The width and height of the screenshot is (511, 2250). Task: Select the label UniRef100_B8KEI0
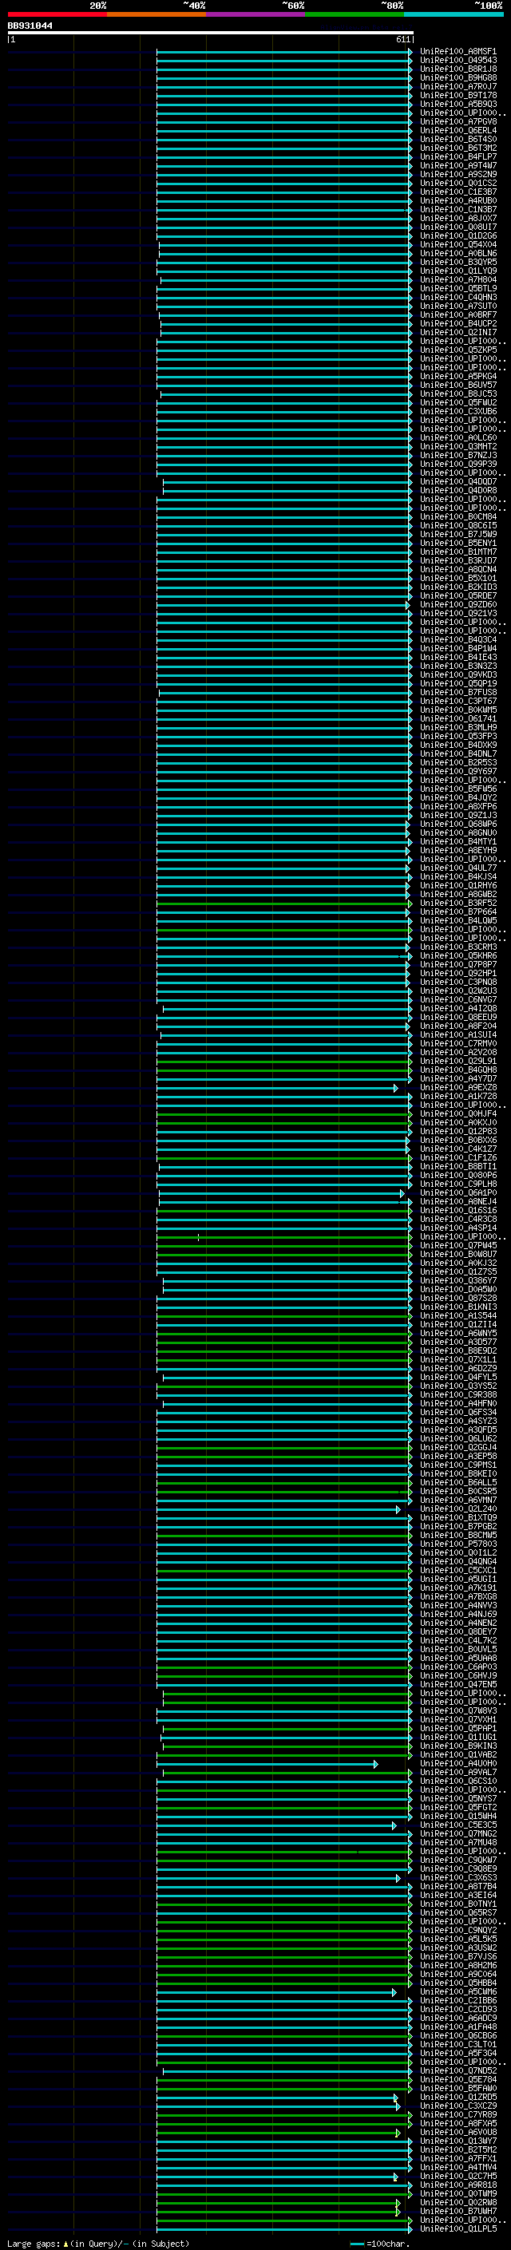[458, 1474]
